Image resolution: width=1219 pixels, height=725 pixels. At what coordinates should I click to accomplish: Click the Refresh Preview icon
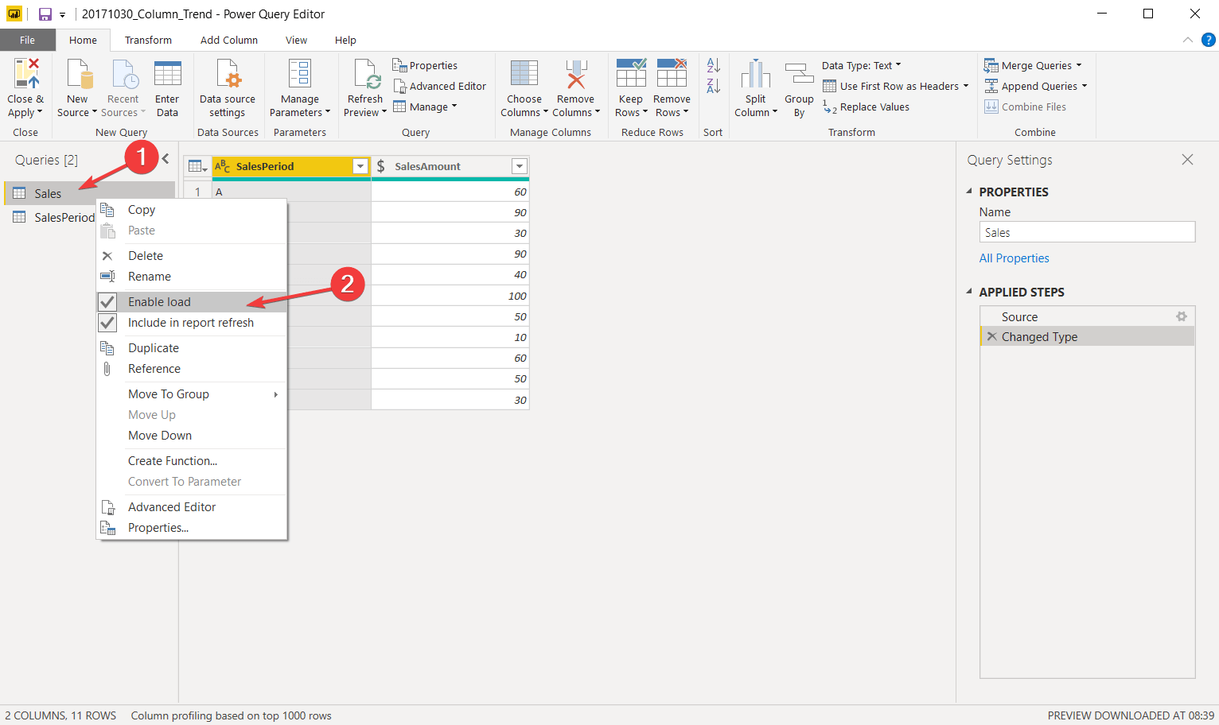[x=366, y=74]
